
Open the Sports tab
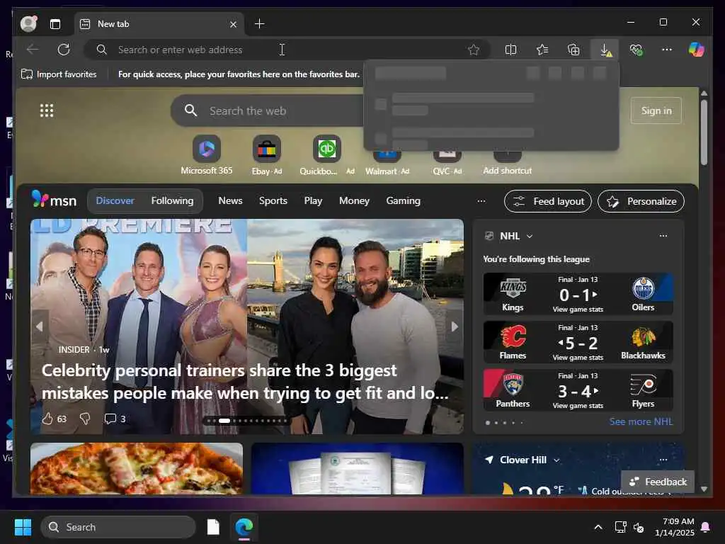coord(273,200)
